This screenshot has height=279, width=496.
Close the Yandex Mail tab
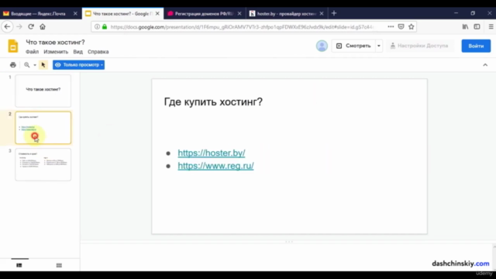pos(75,14)
